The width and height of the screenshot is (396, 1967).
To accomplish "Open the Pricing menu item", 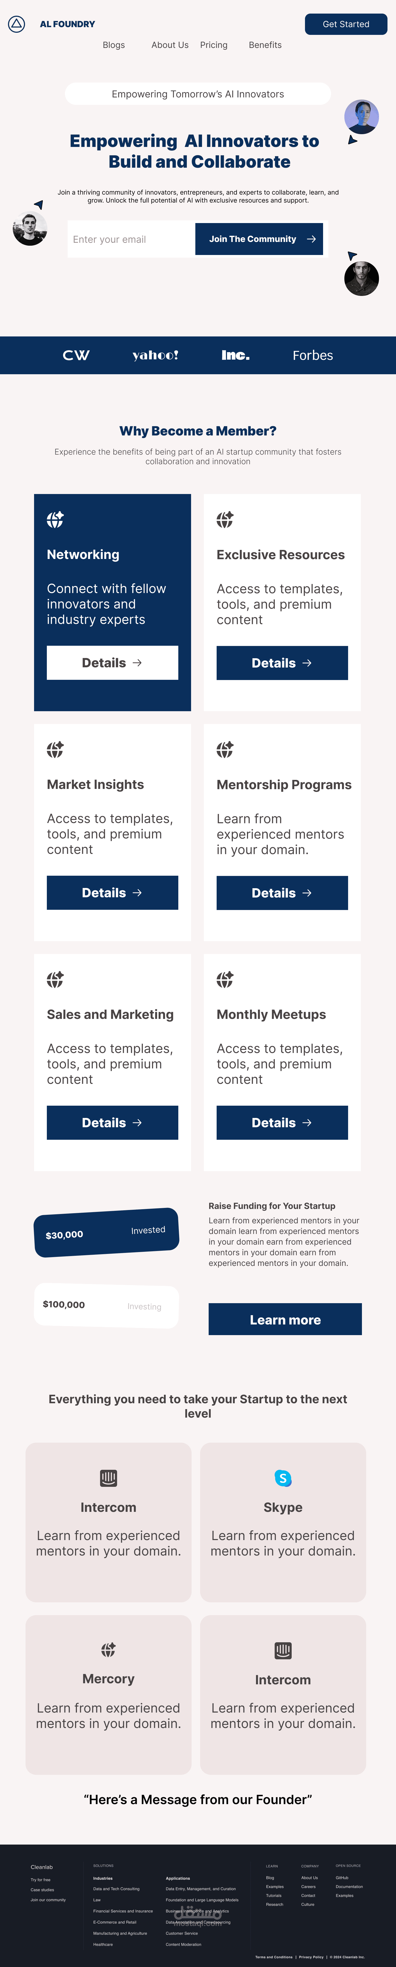I will pyautogui.click(x=214, y=45).
